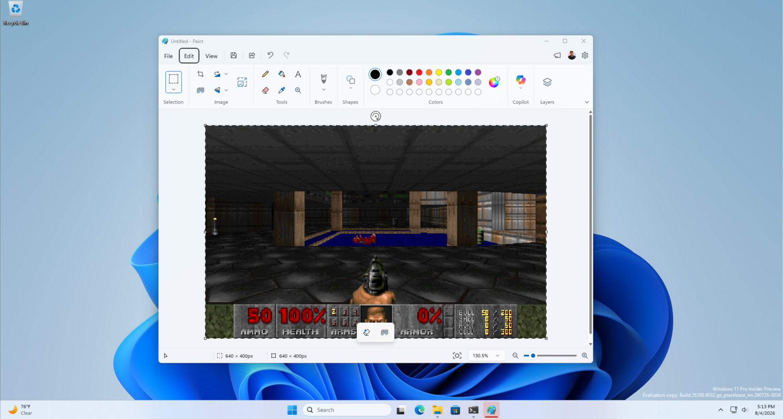The height and width of the screenshot is (419, 783).
Task: Pick the yellow color swatch in the top row
Action: [439, 73]
